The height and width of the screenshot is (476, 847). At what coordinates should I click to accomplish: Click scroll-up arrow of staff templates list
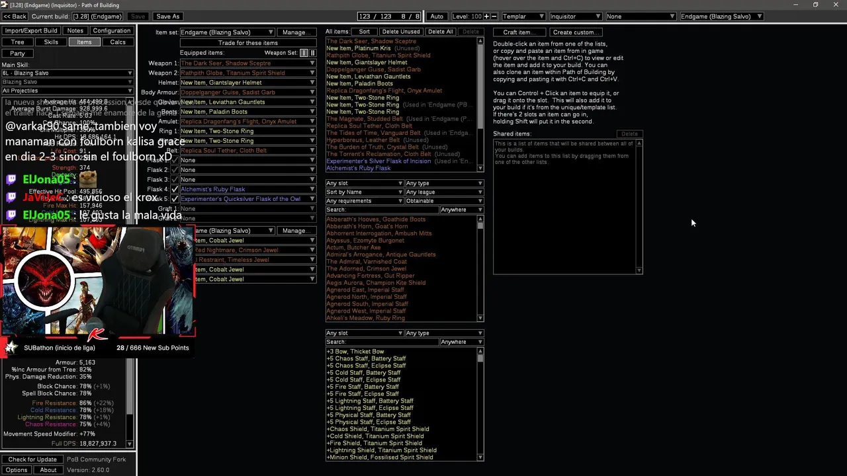tap(480, 351)
